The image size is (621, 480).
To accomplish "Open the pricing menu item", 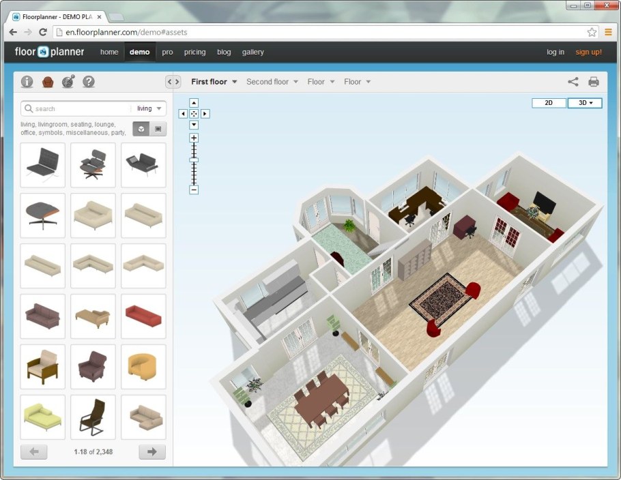I will [x=194, y=52].
